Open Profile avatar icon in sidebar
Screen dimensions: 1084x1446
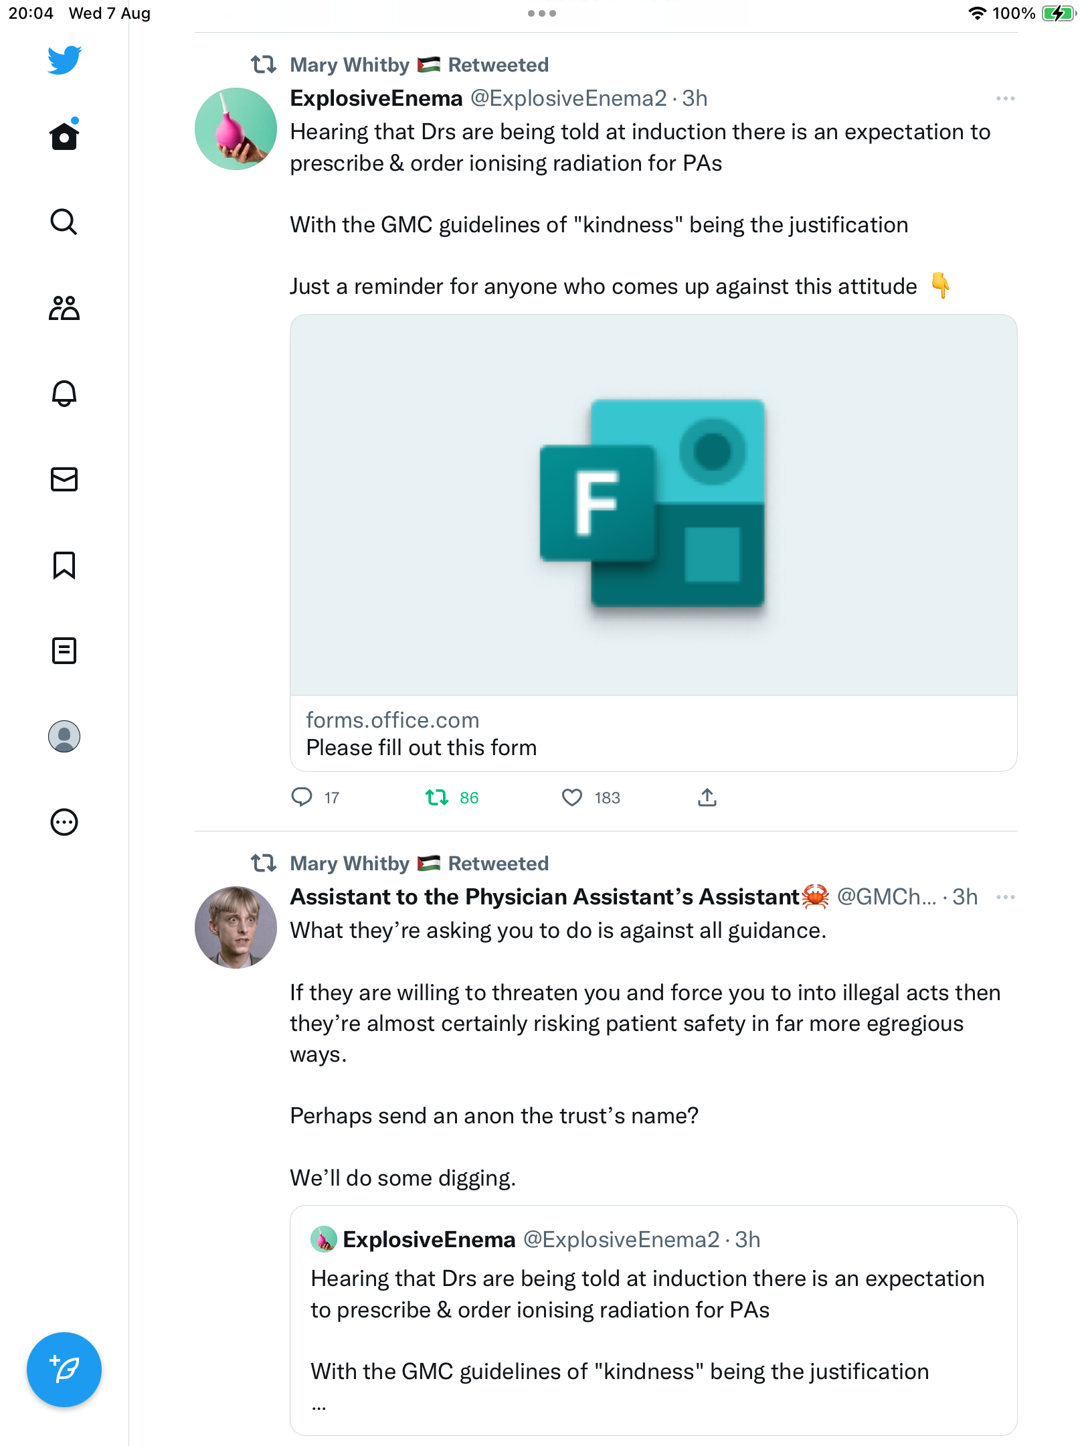[x=64, y=736]
